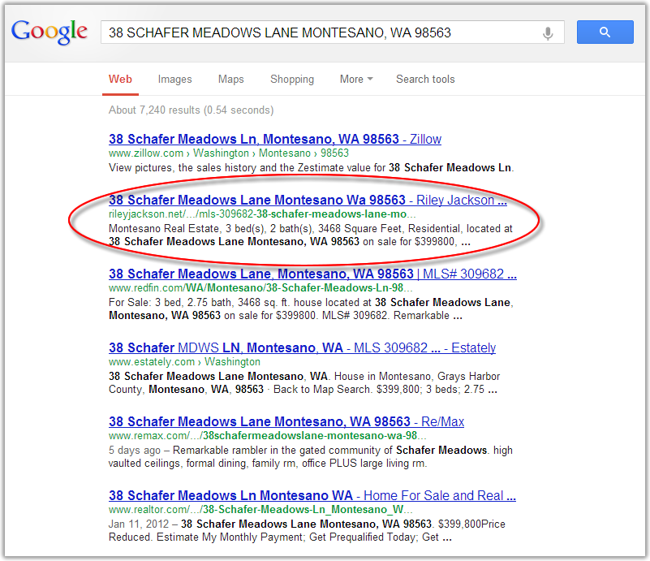Click the www.zillow.com breadcrumb URL
This screenshot has width=650, height=561.
pyautogui.click(x=228, y=153)
